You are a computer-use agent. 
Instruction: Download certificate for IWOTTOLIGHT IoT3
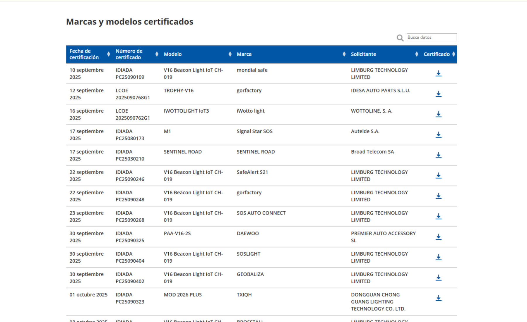(438, 114)
